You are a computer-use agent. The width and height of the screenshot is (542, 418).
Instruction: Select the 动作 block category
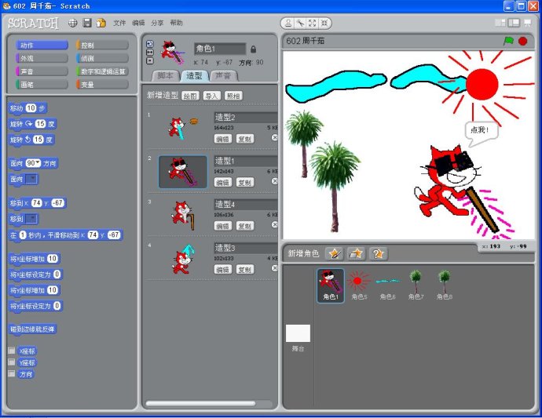coord(42,45)
